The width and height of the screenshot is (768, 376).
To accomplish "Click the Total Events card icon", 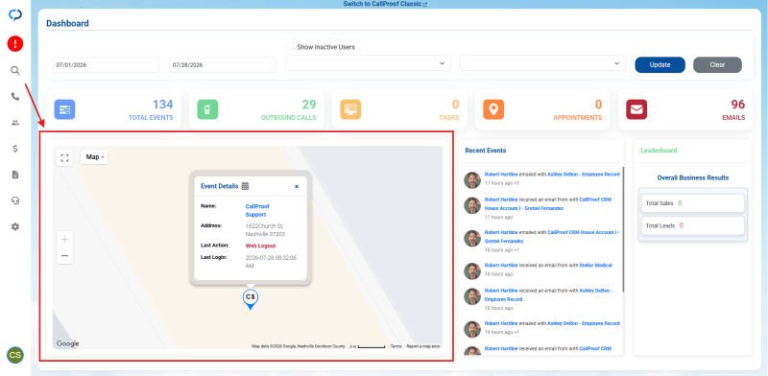I will (x=64, y=109).
